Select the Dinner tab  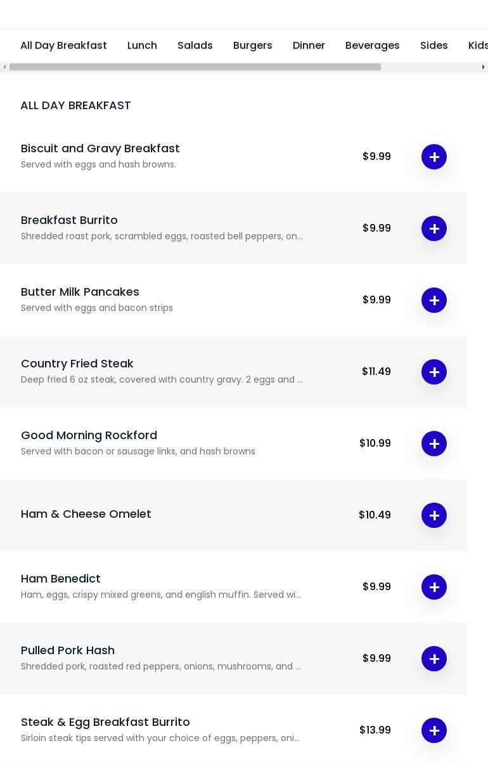pos(309,46)
